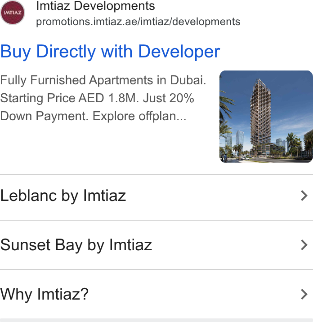Click the Fully Furnished Apartments in Dubai text
This screenshot has width=313, height=322.
(103, 80)
